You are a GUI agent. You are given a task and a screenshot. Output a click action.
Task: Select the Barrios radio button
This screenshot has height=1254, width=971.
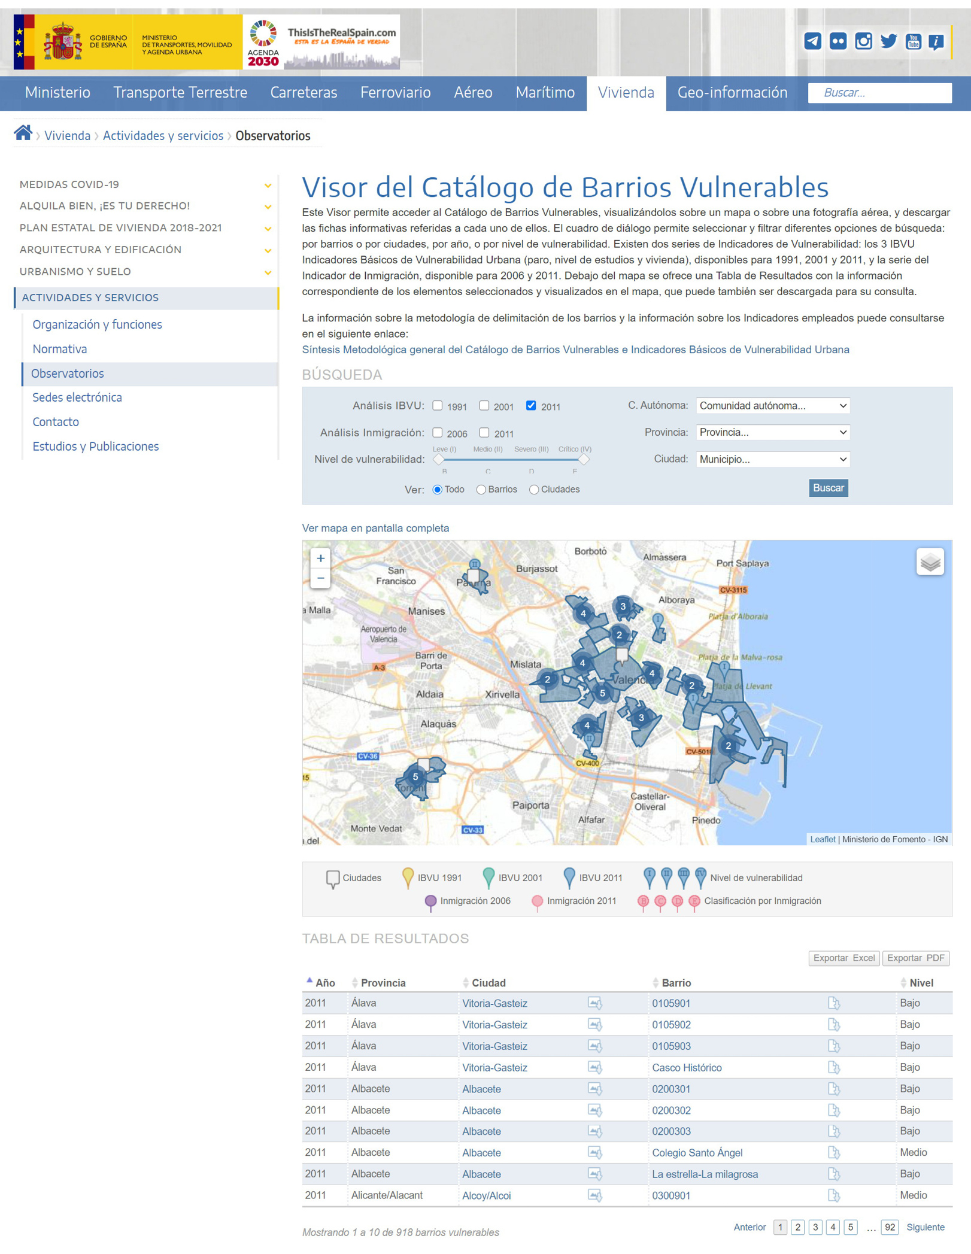(x=481, y=489)
